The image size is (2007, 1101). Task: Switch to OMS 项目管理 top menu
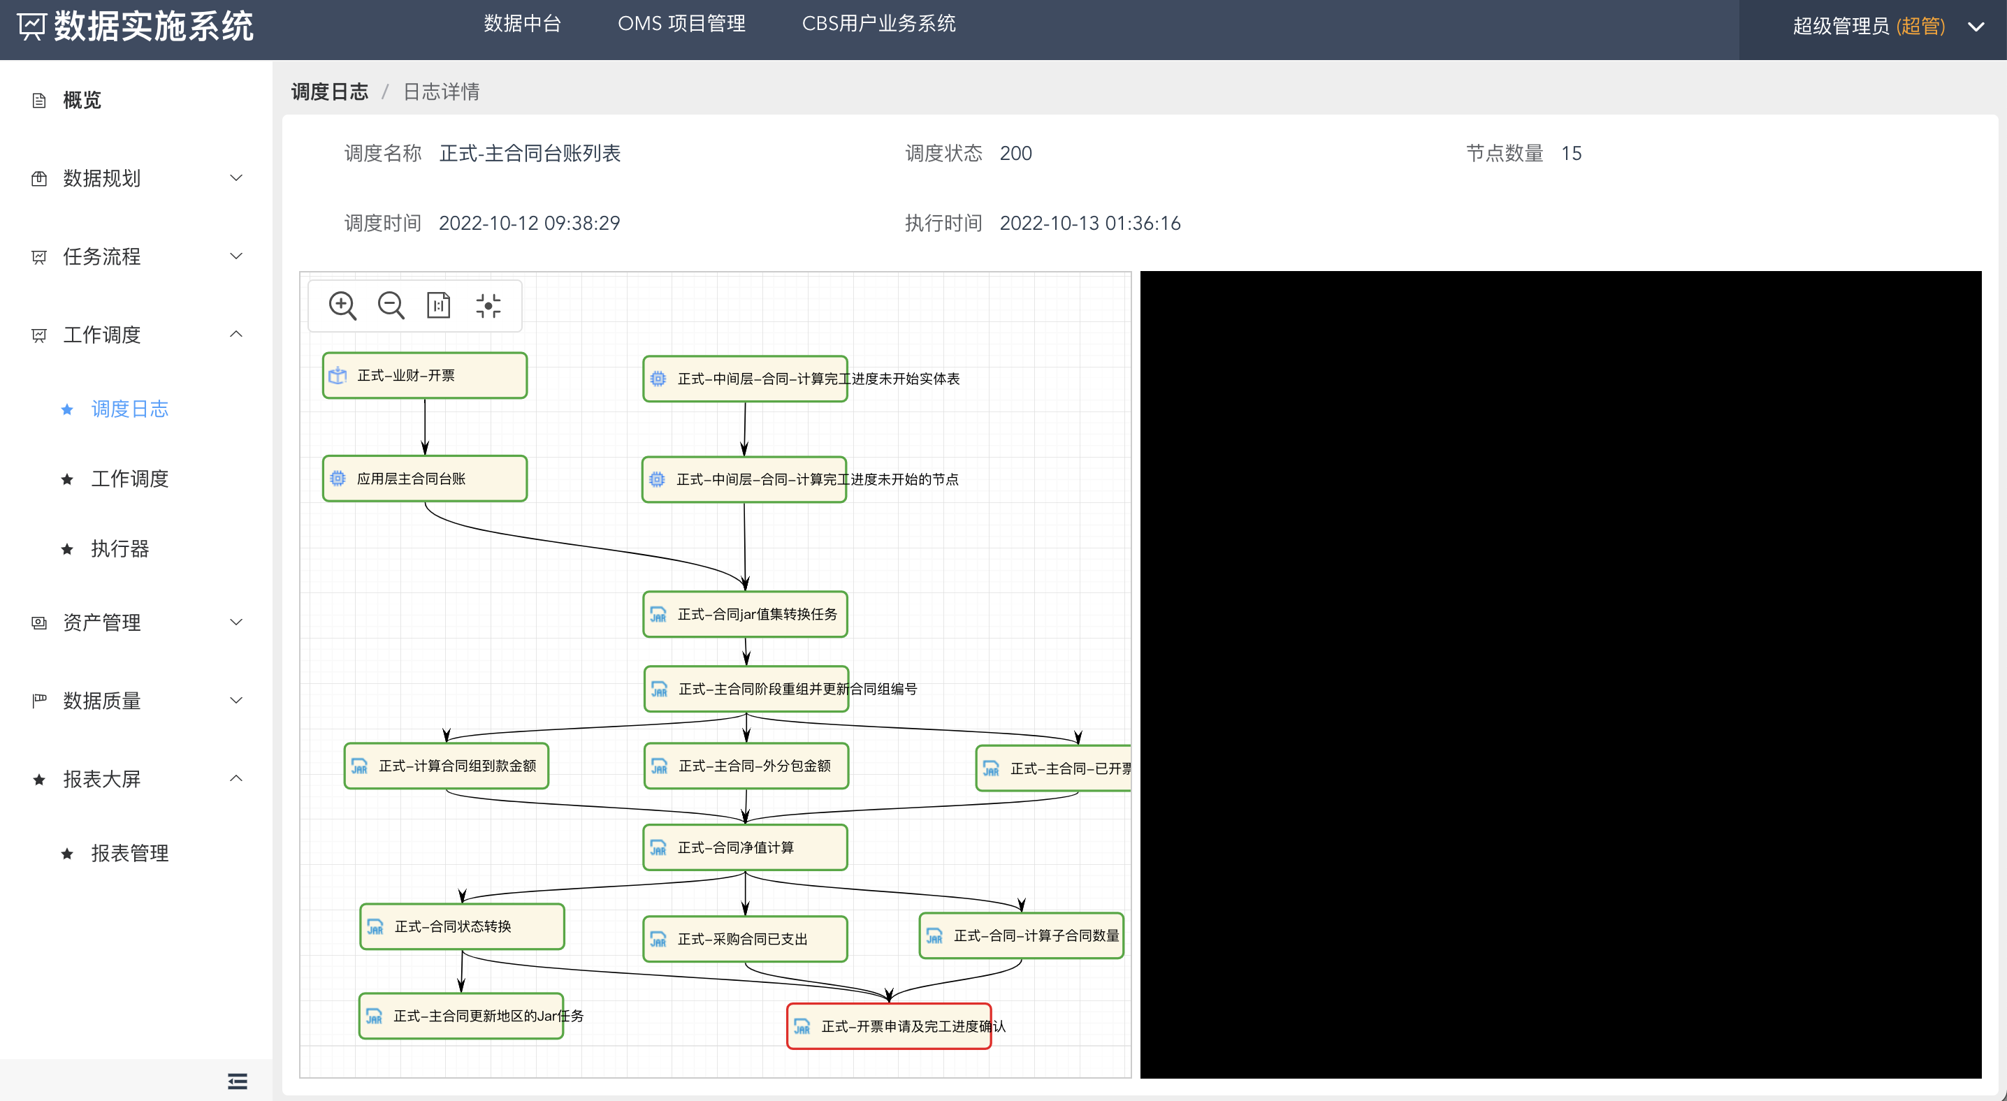point(681,24)
